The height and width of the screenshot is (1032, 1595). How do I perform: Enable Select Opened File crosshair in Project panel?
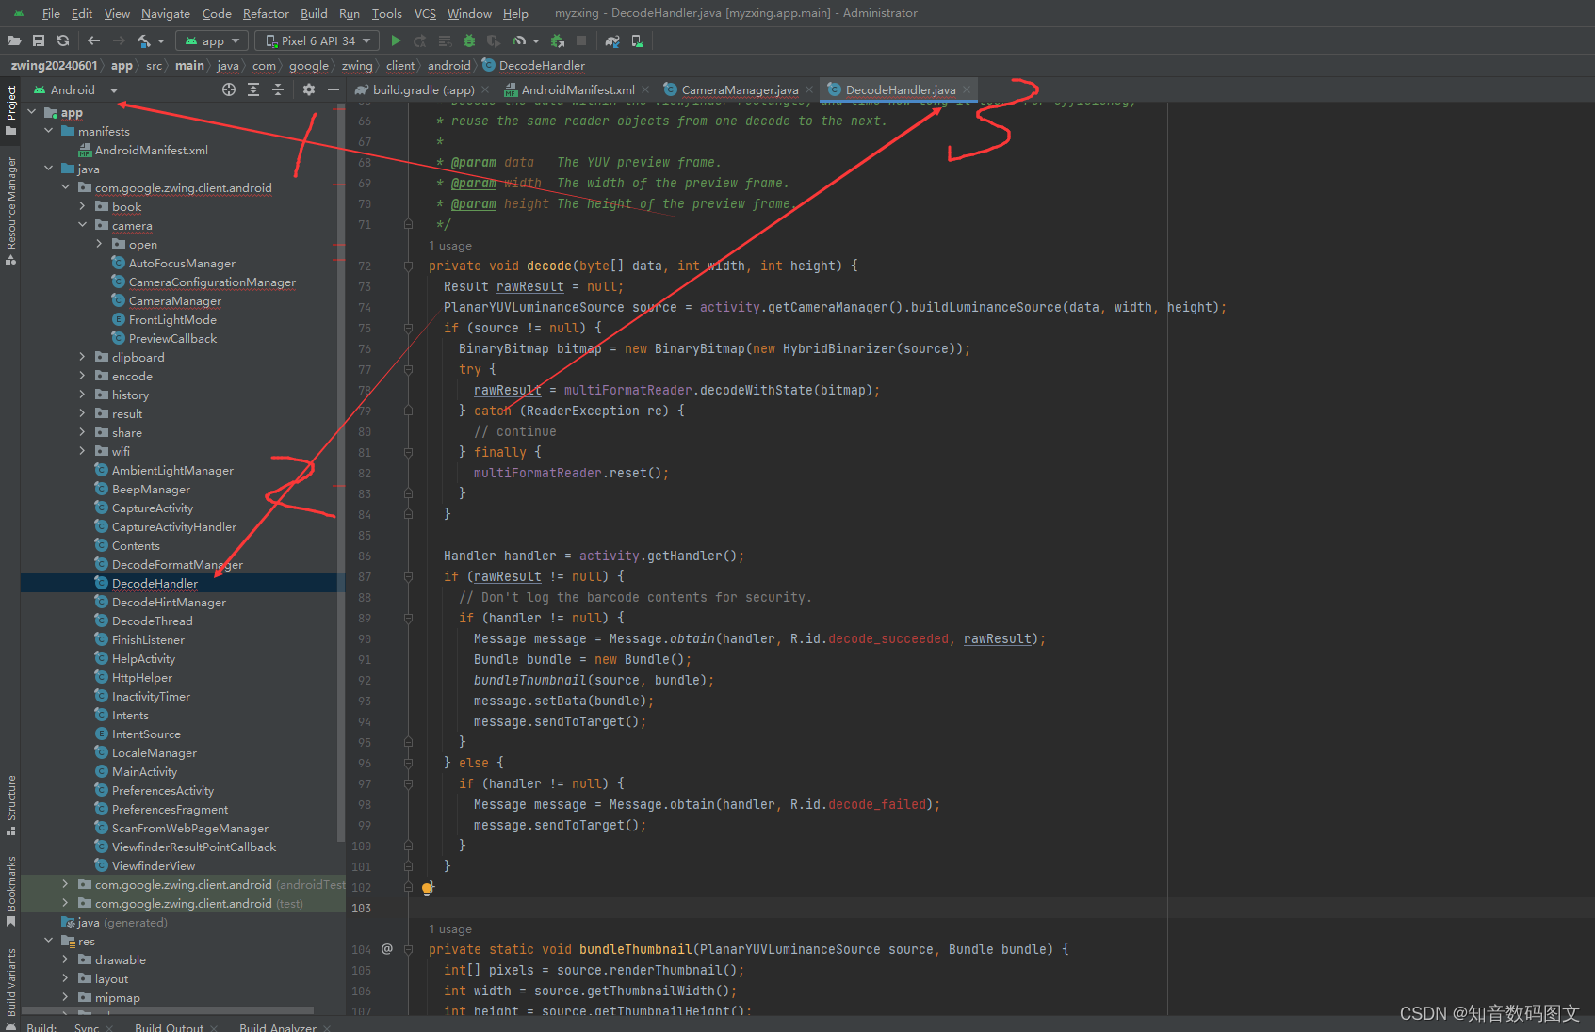click(x=229, y=89)
